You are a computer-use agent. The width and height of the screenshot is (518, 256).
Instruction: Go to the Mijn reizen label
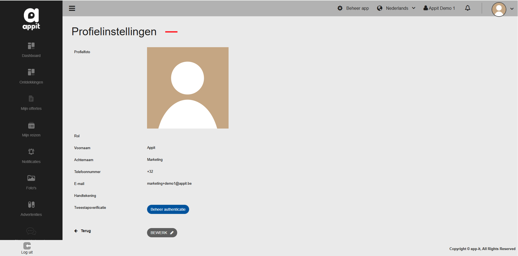pyautogui.click(x=31, y=135)
